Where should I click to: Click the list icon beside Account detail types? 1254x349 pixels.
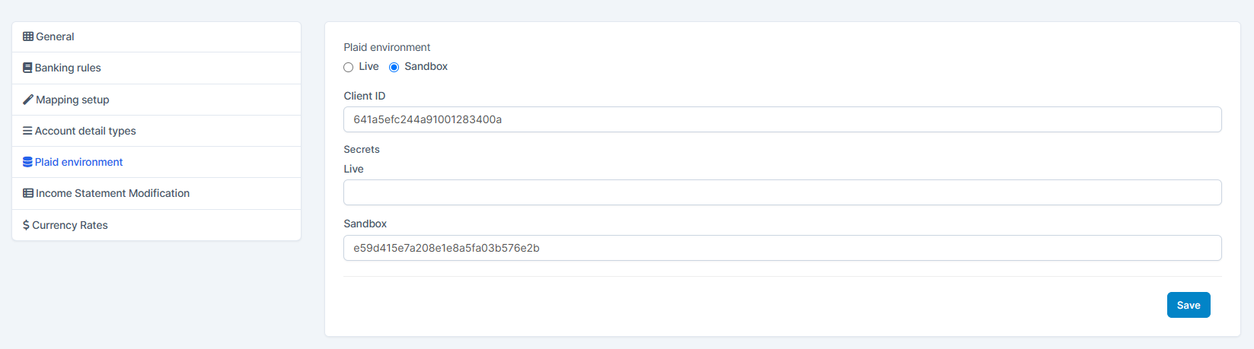(x=27, y=131)
